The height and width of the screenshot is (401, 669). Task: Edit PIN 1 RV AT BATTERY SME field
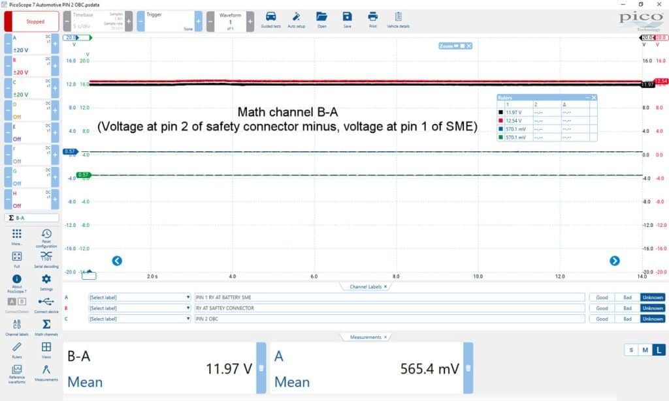(x=389, y=297)
